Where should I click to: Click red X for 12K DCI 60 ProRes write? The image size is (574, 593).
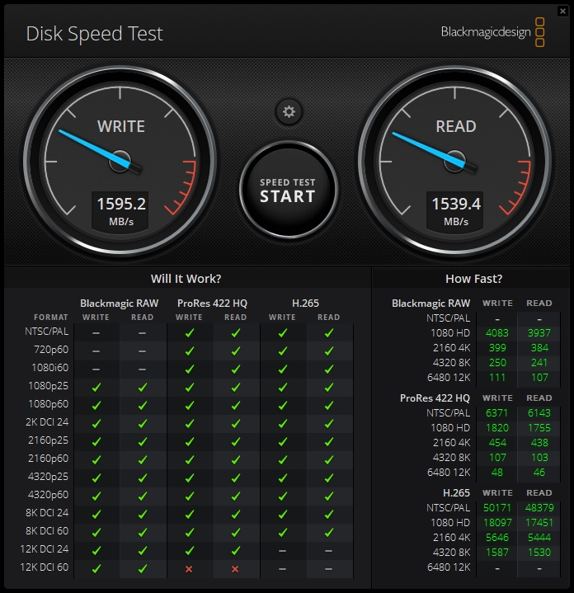(x=189, y=569)
